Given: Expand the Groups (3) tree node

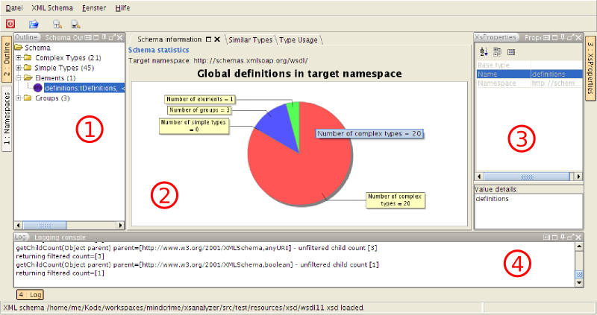Looking at the screenshot, I should [18, 98].
